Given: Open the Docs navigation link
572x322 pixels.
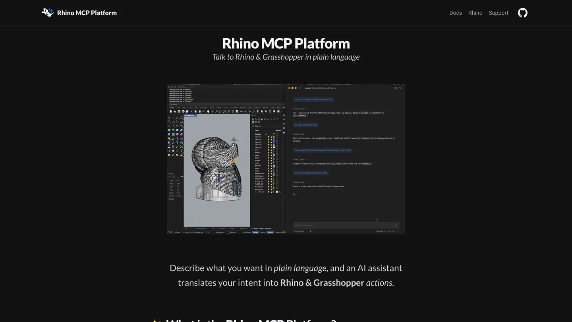Looking at the screenshot, I should coord(456,13).
